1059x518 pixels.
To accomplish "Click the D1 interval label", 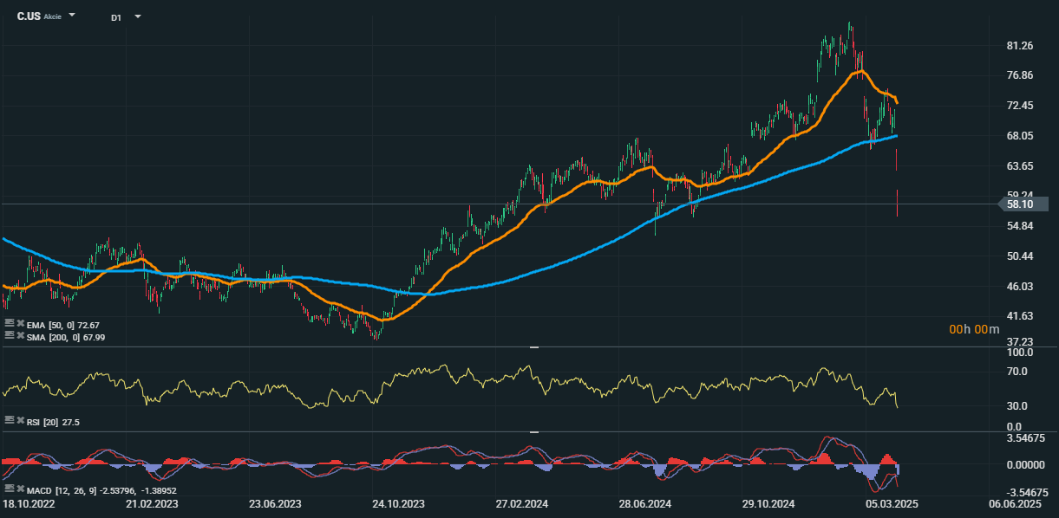I will pyautogui.click(x=115, y=16).
